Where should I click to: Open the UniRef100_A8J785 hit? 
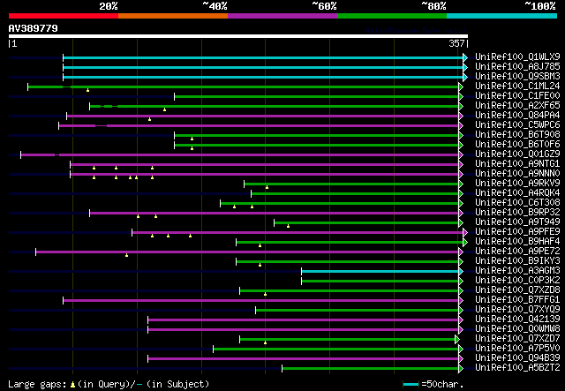click(517, 66)
